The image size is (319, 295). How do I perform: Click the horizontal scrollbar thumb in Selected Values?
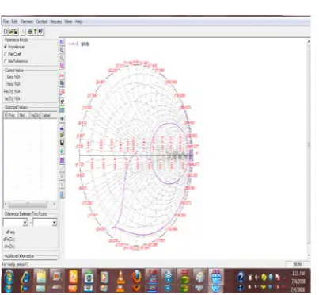coord(28,204)
